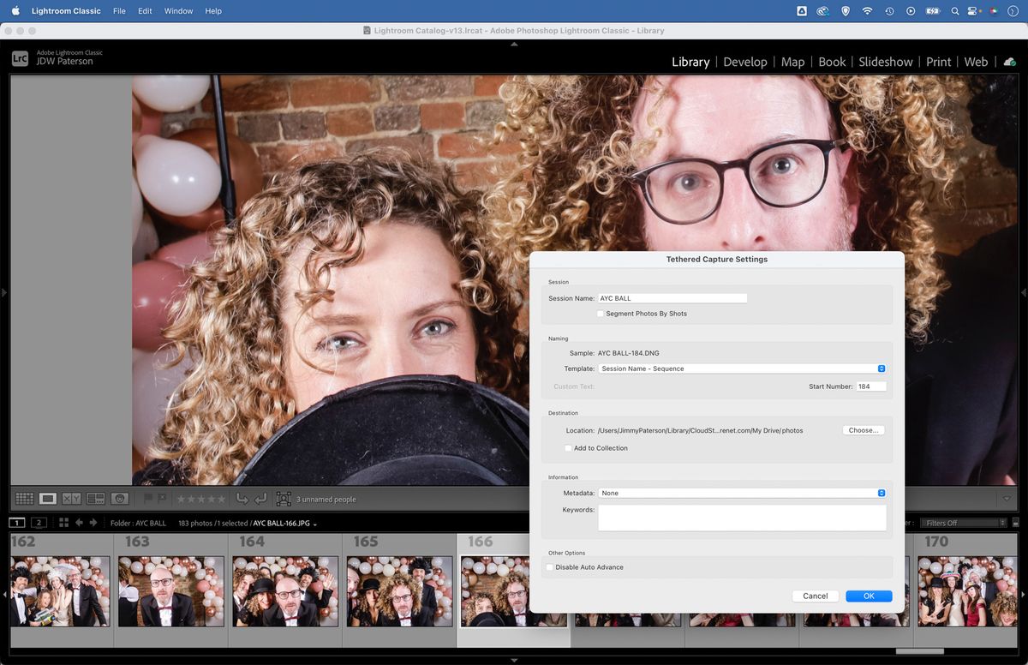Select the Loupe view icon

point(48,498)
